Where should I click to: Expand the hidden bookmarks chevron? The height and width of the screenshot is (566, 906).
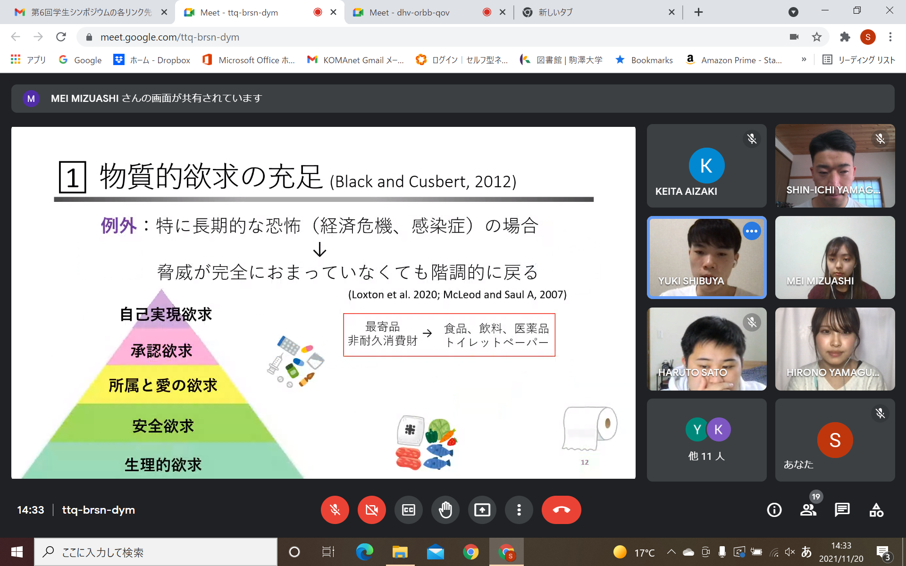[804, 59]
